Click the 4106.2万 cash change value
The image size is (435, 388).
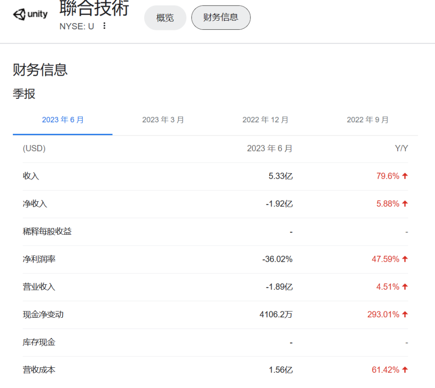[x=276, y=315]
